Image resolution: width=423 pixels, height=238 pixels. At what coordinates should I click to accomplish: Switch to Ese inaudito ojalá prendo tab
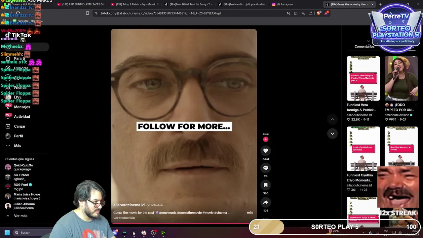point(242,4)
